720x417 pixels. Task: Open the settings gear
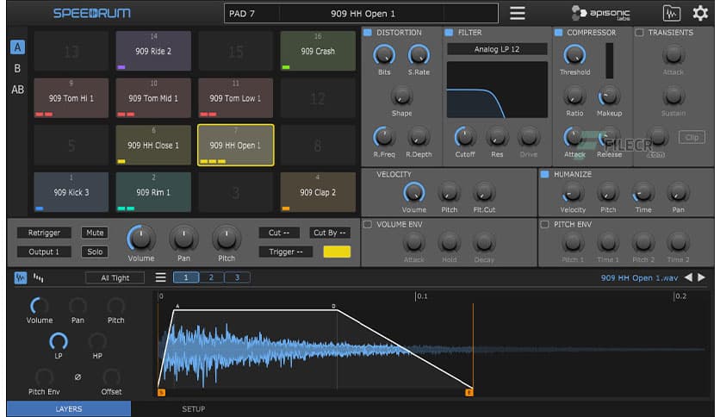tap(700, 13)
